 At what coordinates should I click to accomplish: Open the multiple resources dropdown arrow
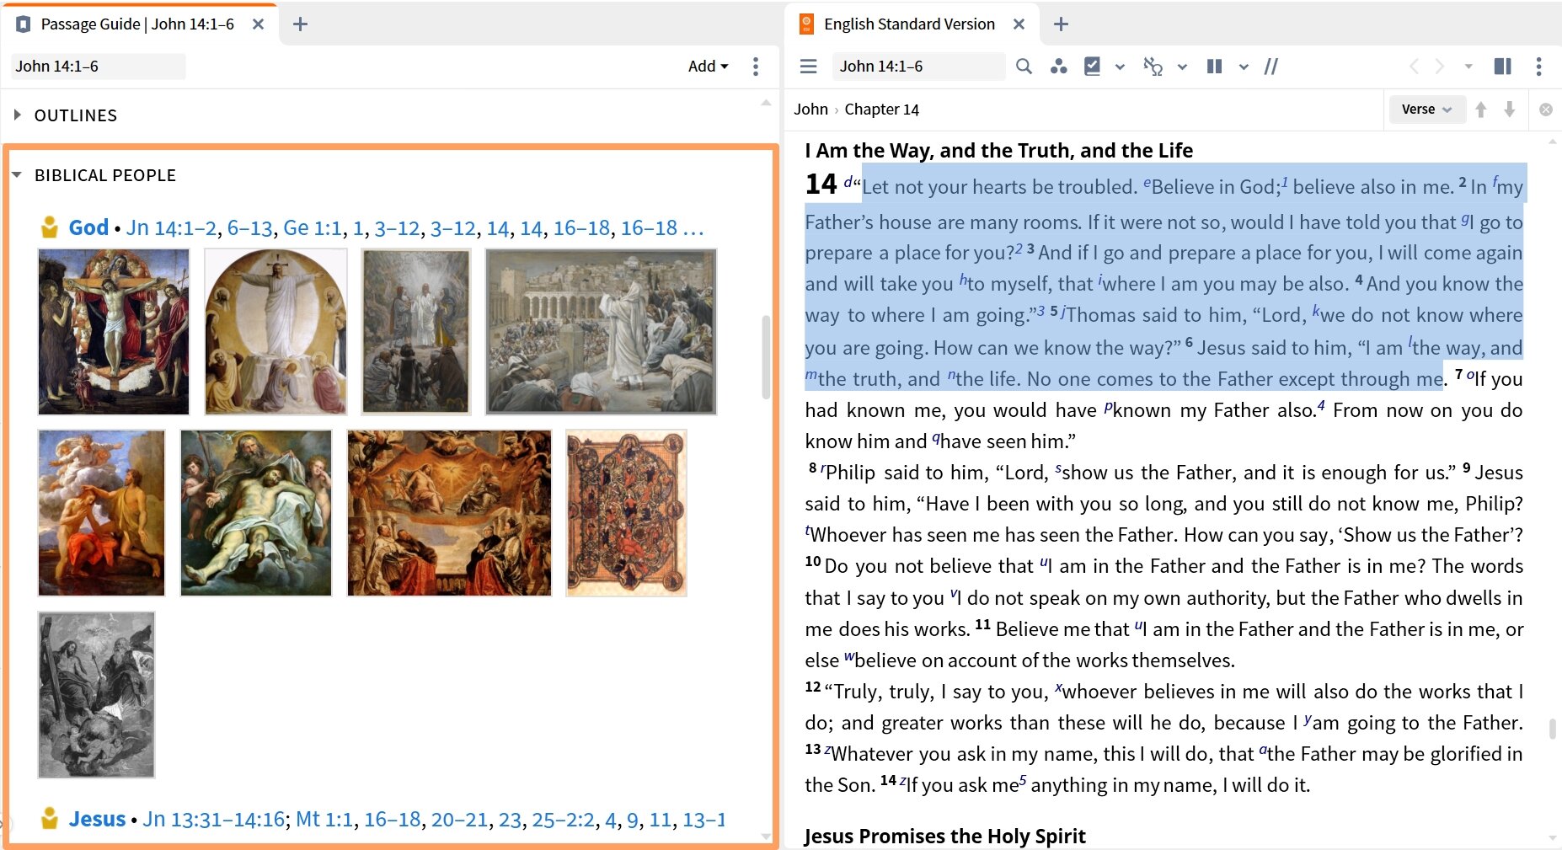1244,67
